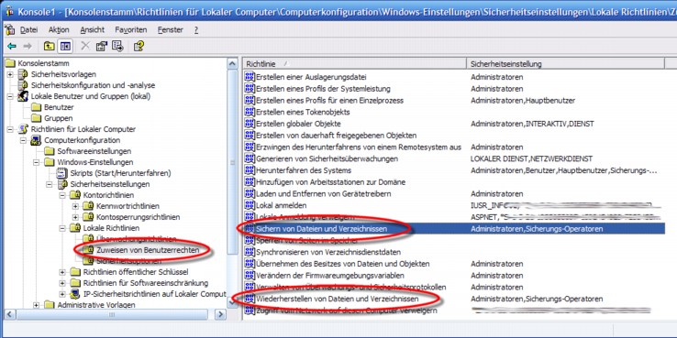
Task: Open the Ansicht menu
Action: (92, 29)
